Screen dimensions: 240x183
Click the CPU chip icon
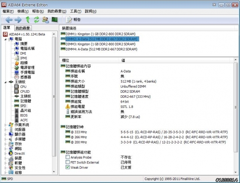point(16,87)
